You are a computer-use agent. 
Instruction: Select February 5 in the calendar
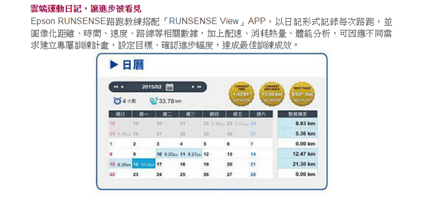(214, 144)
